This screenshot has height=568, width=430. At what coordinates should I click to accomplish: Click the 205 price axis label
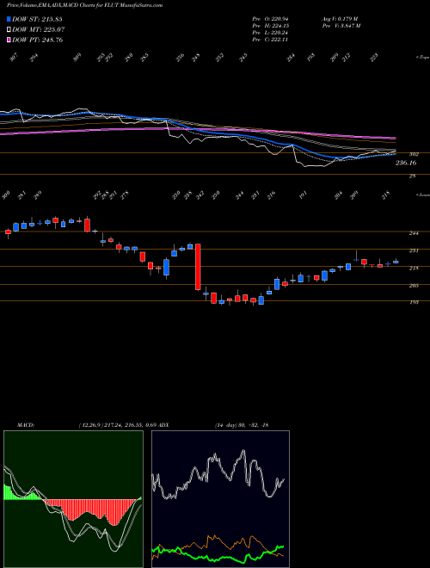tap(414, 286)
